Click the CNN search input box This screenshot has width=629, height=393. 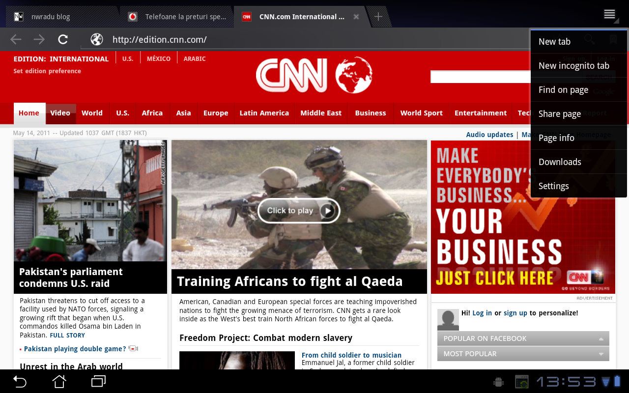click(481, 77)
